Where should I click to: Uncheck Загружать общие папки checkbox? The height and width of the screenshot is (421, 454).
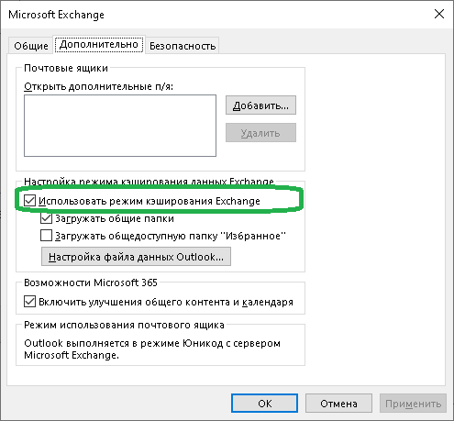pos(46,218)
